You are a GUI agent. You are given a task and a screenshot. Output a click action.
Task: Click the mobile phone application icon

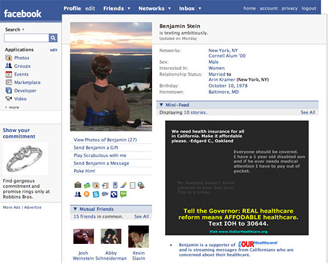[x=115, y=185]
